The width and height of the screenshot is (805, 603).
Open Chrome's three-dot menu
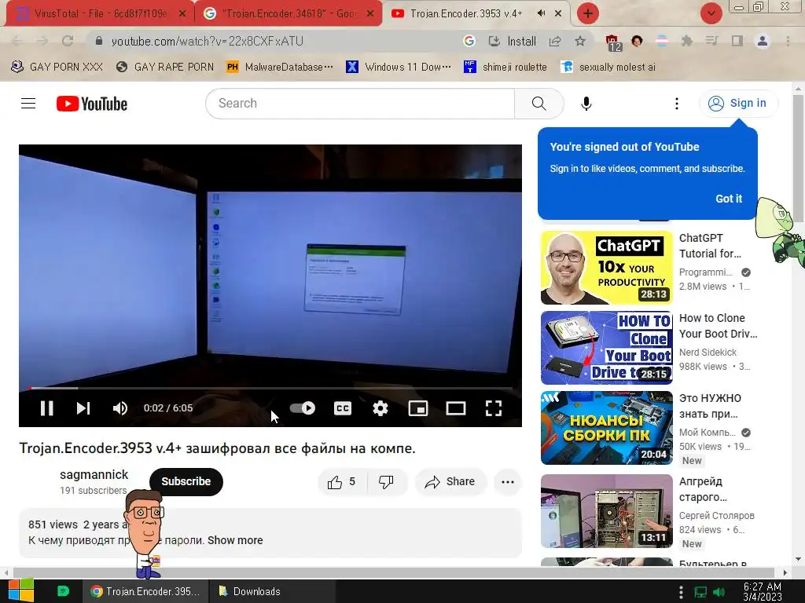click(788, 41)
